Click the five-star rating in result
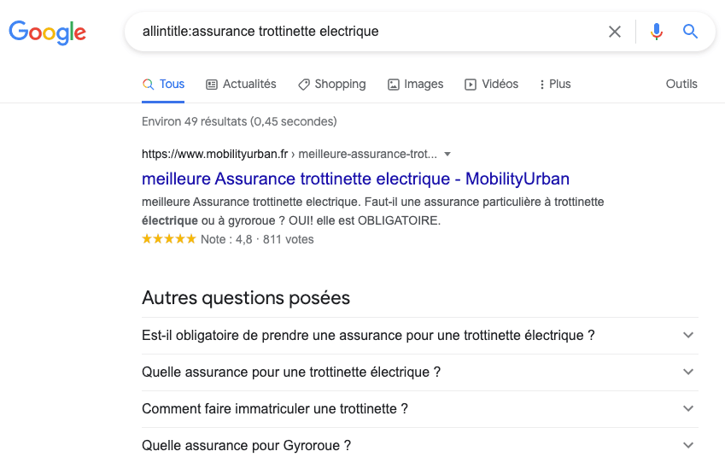Viewport: 725px width, 463px height. click(x=168, y=239)
